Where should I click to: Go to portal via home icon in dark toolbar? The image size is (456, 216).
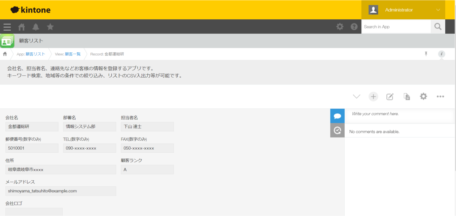(22, 27)
